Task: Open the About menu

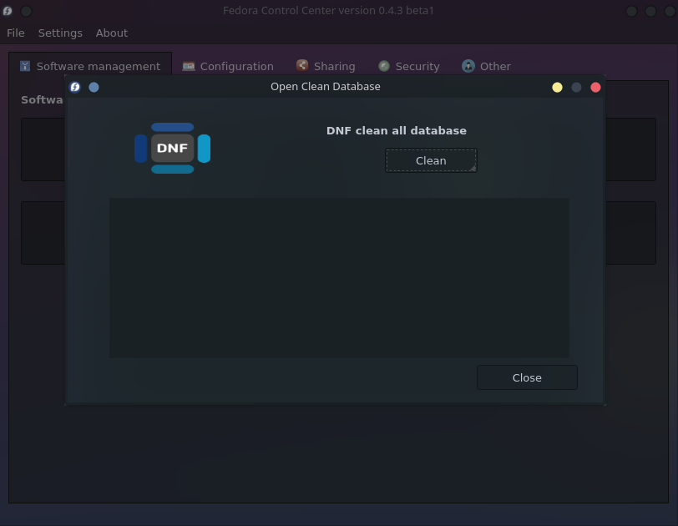Action: [112, 33]
